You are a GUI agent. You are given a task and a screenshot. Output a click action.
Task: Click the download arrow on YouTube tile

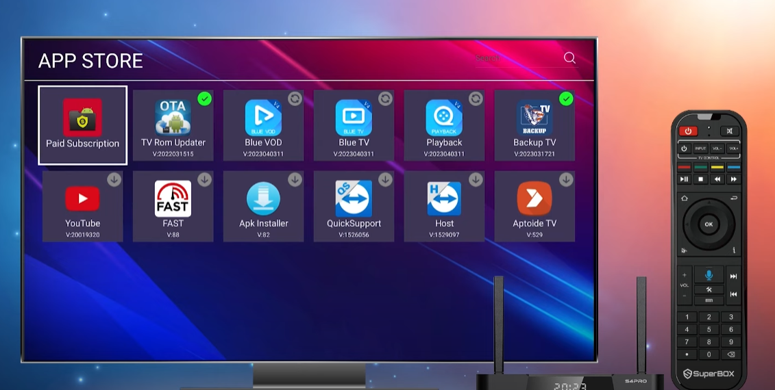click(114, 180)
